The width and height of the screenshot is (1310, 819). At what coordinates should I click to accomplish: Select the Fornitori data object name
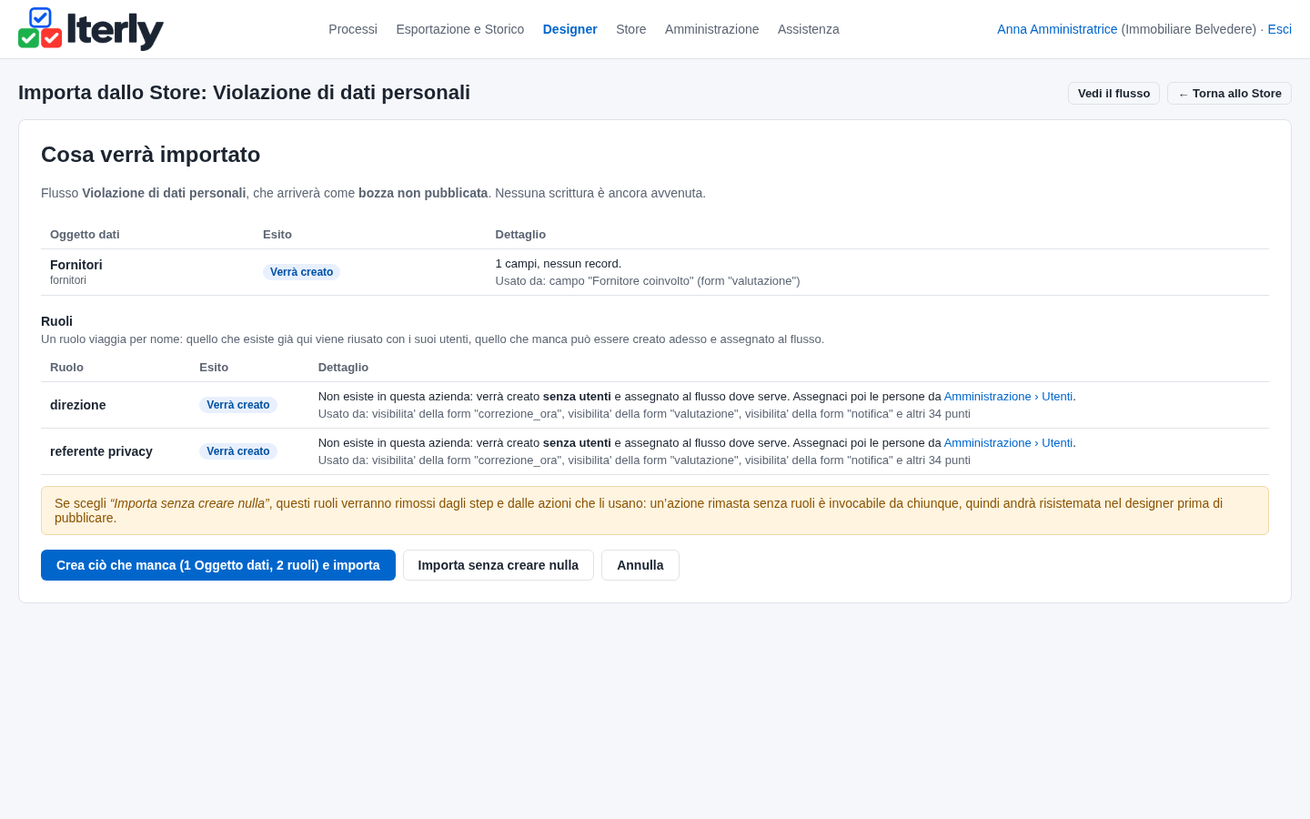(x=76, y=265)
